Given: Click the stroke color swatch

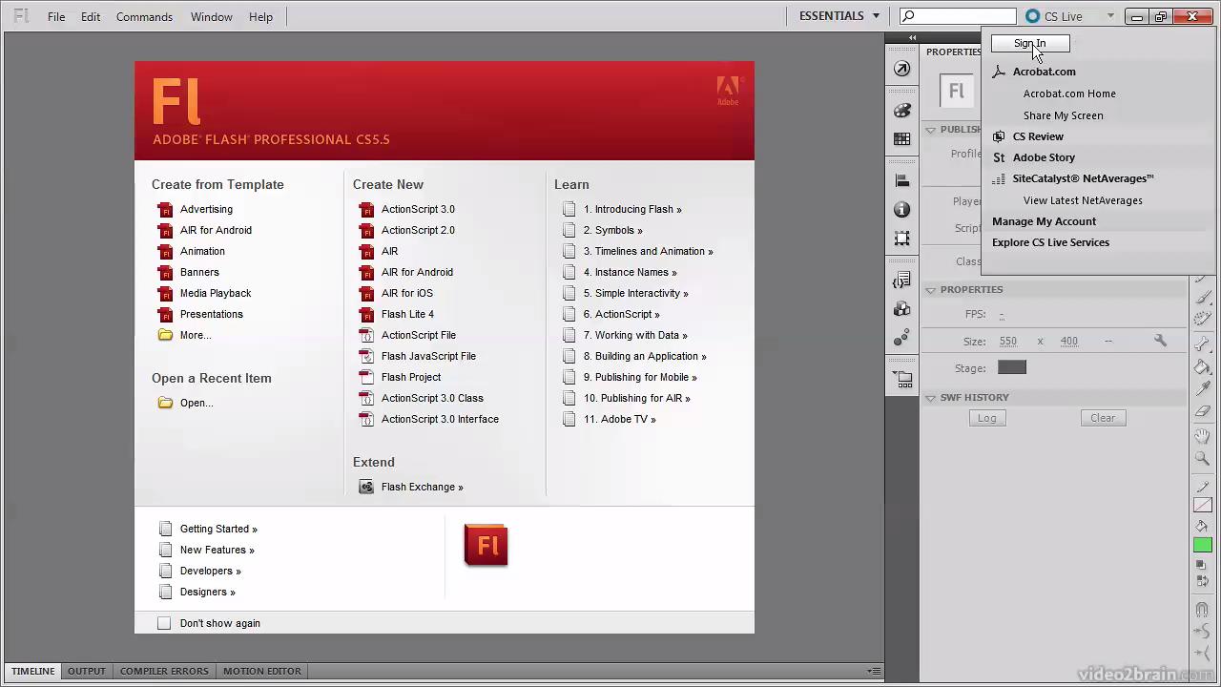Looking at the screenshot, I should point(1203,505).
